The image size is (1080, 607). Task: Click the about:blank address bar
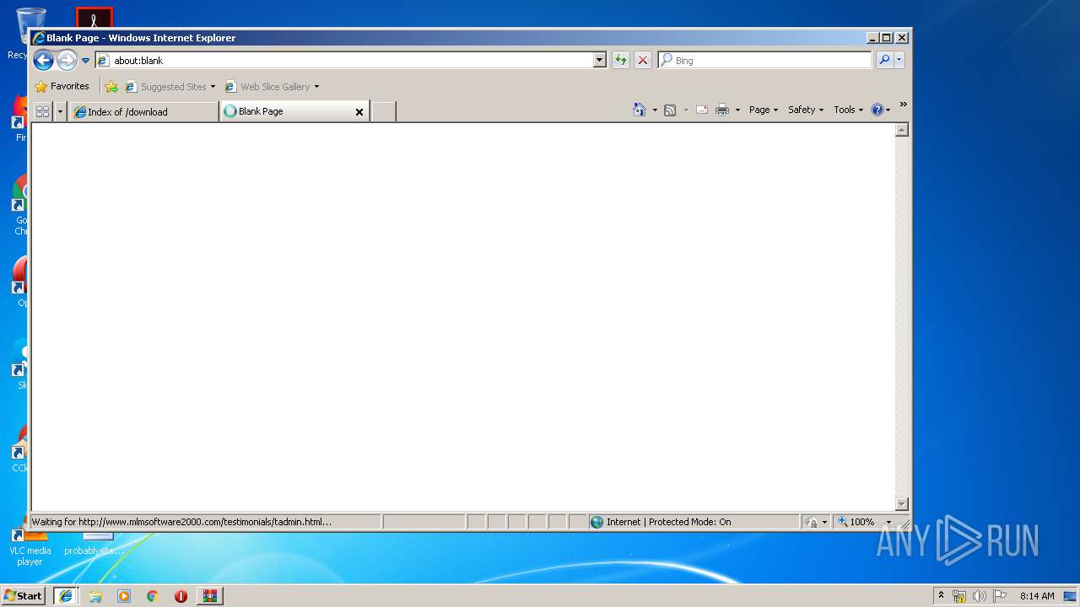coord(344,60)
